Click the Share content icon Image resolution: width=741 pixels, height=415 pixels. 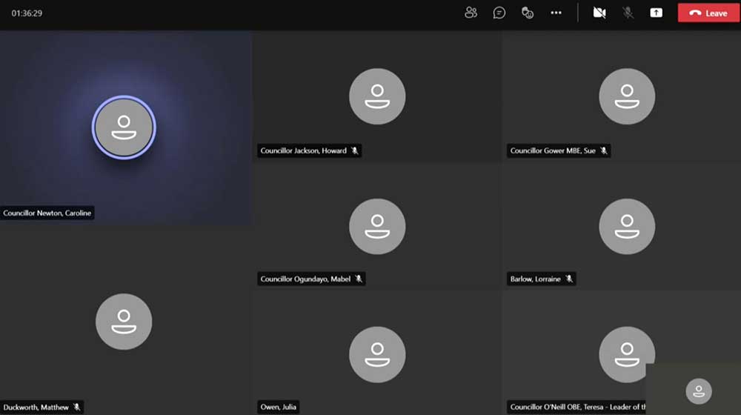[657, 13]
